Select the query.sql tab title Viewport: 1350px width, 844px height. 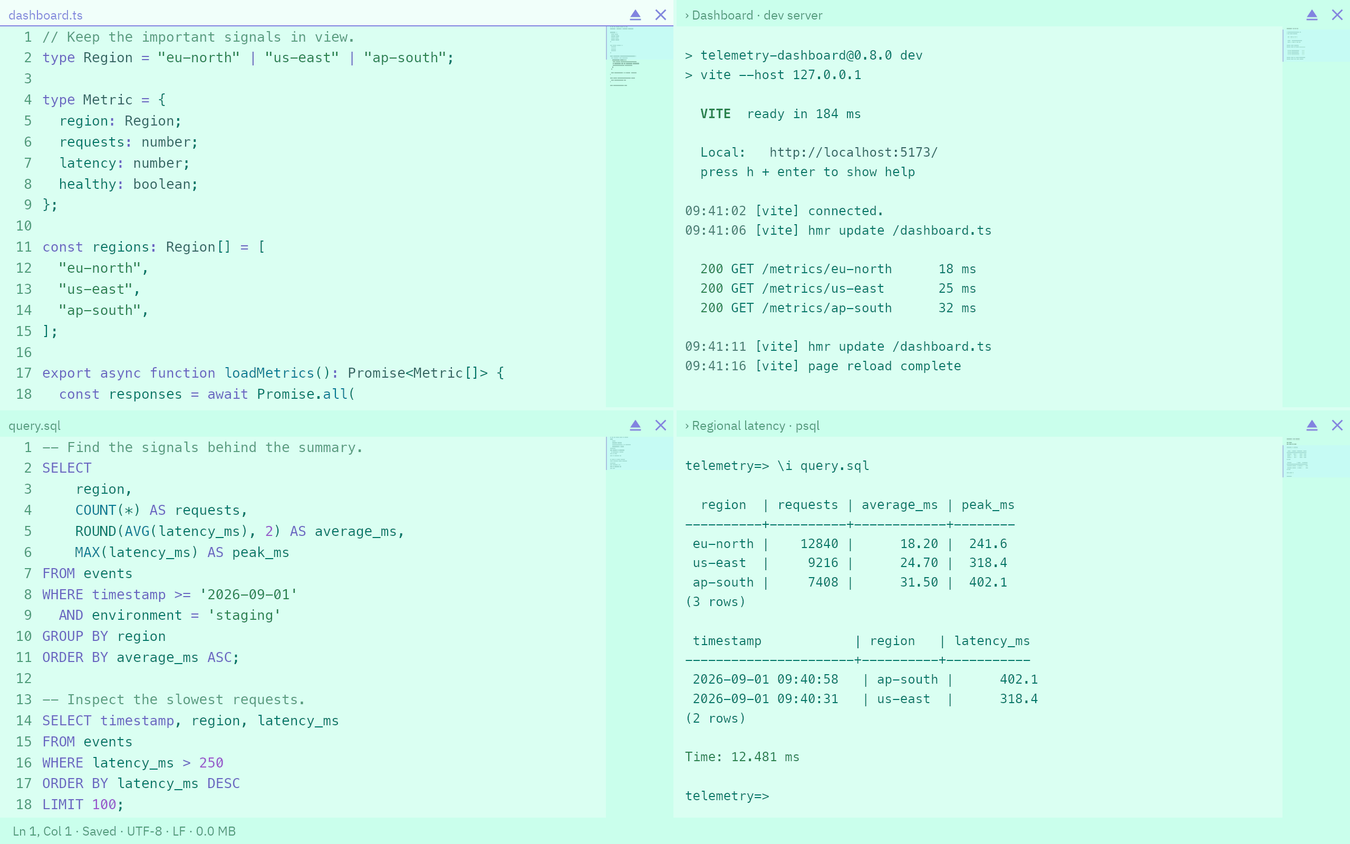point(35,425)
